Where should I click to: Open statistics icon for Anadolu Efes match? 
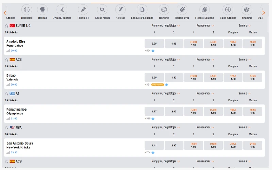[x=8, y=51]
